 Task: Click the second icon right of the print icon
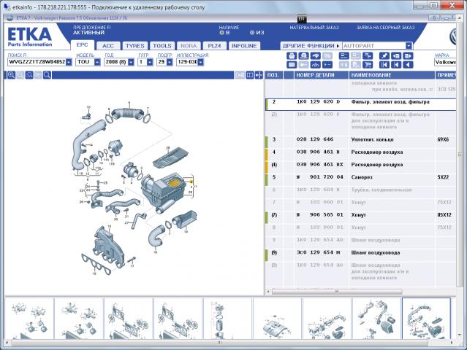point(316,56)
